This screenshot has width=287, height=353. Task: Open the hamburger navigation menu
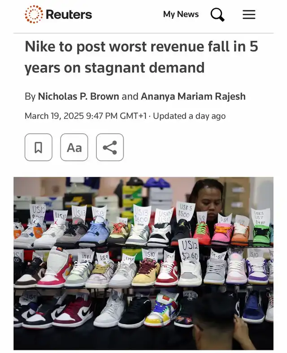tap(249, 15)
